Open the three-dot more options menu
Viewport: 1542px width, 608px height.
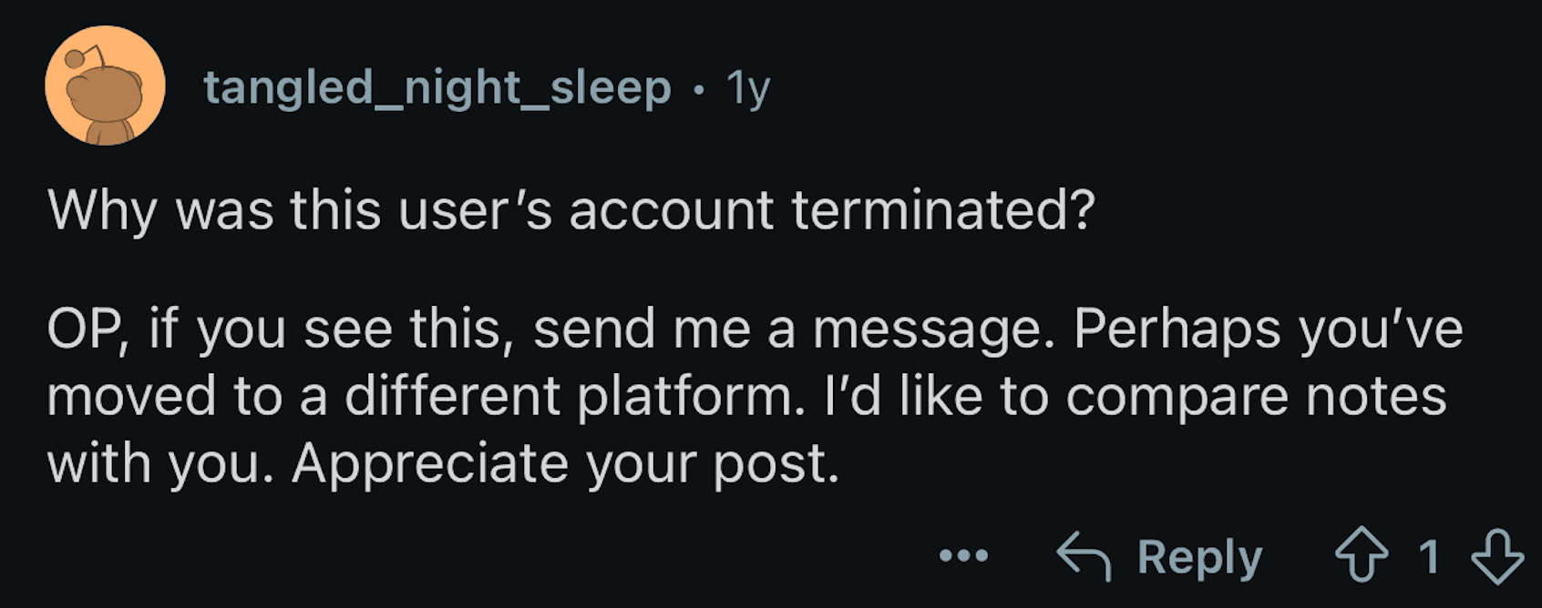point(963,555)
